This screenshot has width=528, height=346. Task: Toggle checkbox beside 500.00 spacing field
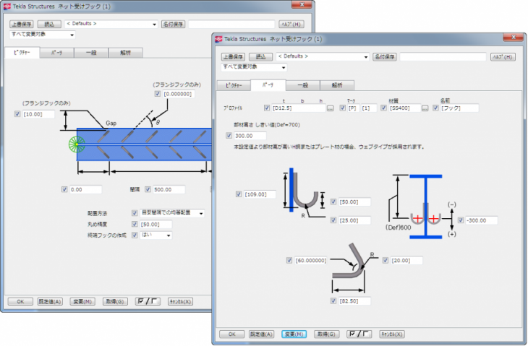click(x=148, y=189)
